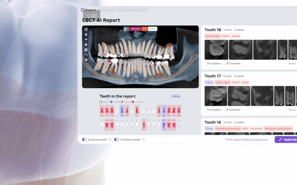Click the tooth view icon in viewer toolbar
Screen dimensions: 297x185
[x=86, y=60]
